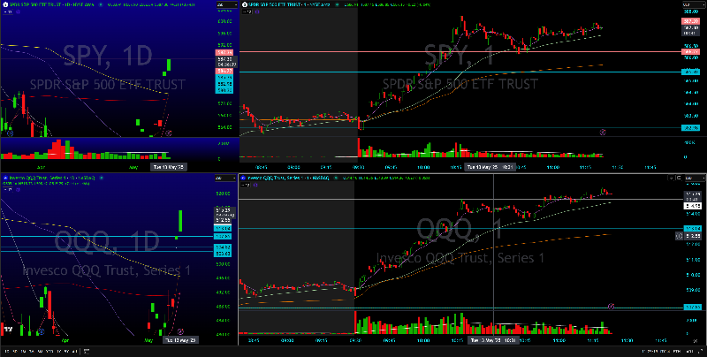Click 09:45 time label on SPY 1-minute axis
Image resolution: width=707 pixels, height=357 pixels.
tap(391, 167)
